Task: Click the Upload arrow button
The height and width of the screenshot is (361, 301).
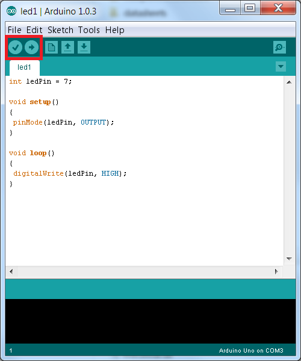Action: (x=31, y=48)
